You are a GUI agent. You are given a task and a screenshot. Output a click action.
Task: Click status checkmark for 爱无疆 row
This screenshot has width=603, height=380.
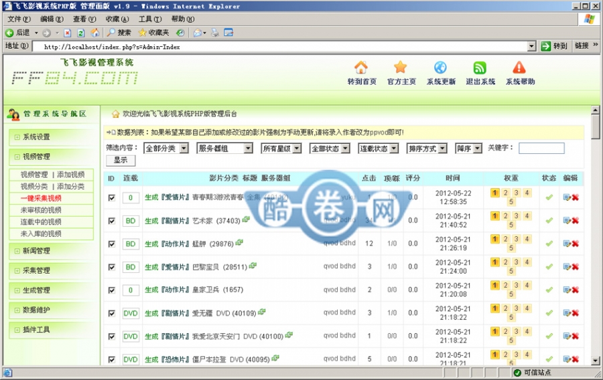pos(549,313)
